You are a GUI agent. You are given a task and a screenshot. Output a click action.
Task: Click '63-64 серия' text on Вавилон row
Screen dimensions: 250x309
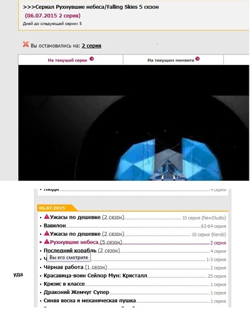pos(214,226)
